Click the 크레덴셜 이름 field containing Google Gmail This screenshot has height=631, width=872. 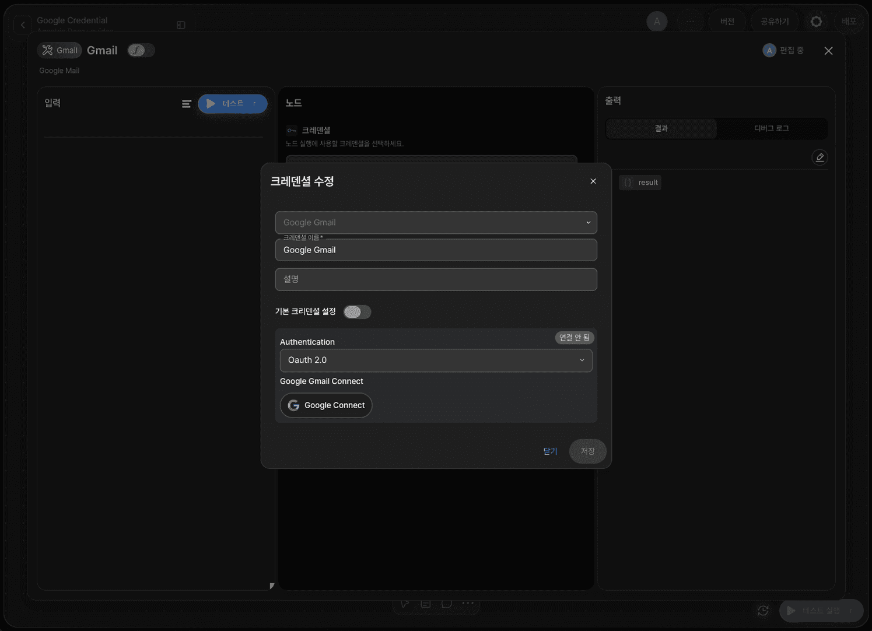click(436, 250)
